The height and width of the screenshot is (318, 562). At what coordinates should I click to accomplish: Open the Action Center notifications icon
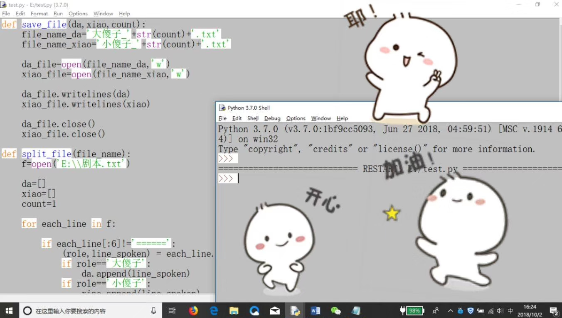point(553,311)
